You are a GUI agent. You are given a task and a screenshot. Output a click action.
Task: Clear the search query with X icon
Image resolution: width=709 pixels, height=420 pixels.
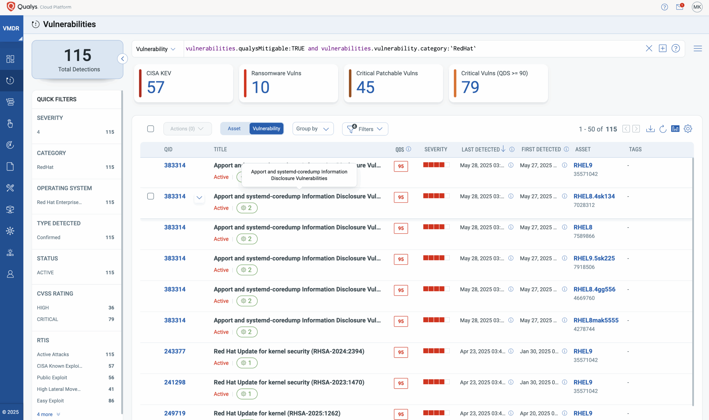[649, 48]
